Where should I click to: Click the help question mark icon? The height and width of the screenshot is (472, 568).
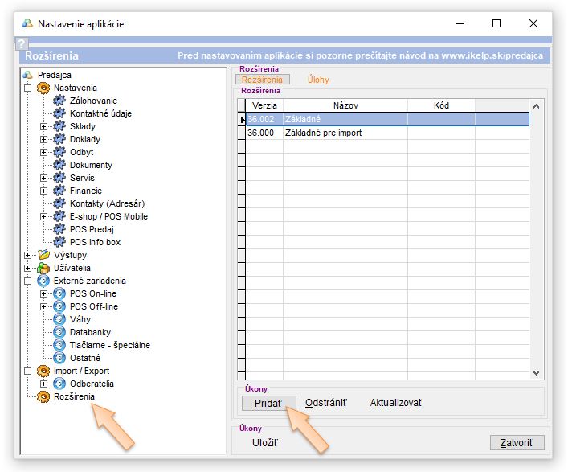[22, 44]
